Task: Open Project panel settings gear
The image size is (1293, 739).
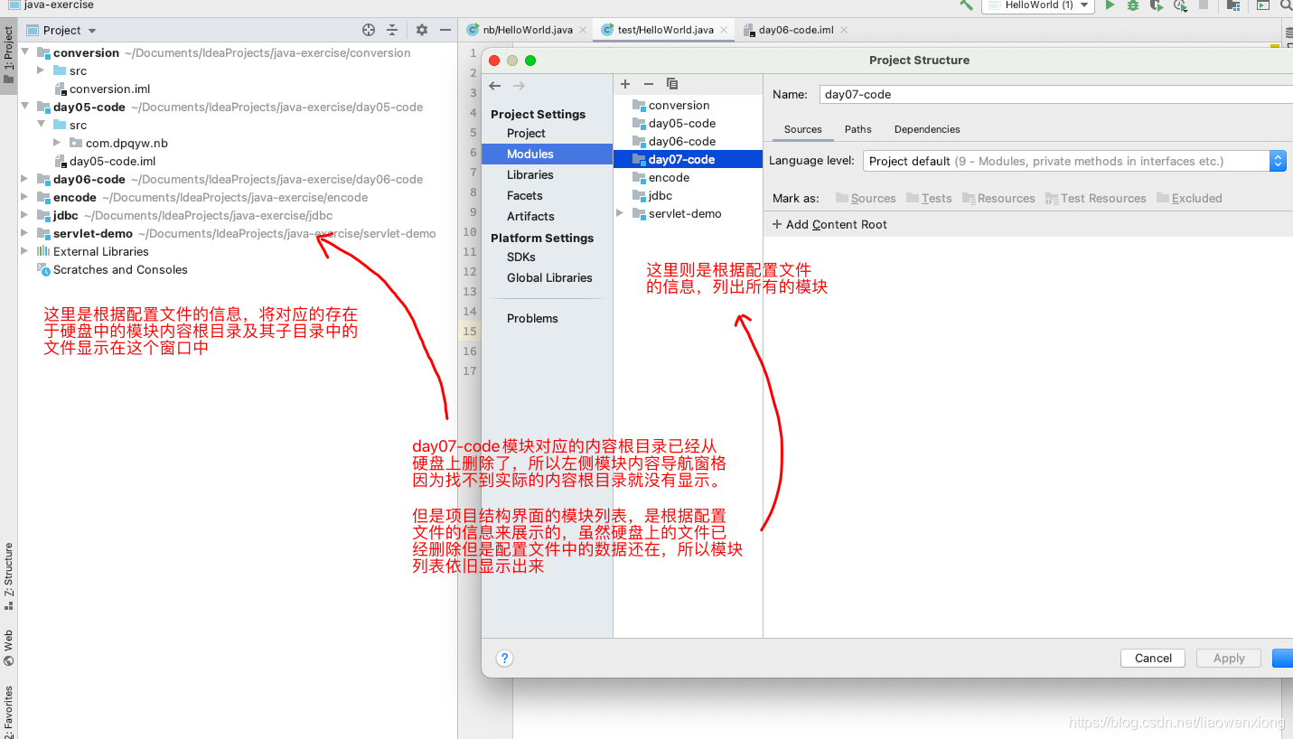Action: pyautogui.click(x=422, y=30)
